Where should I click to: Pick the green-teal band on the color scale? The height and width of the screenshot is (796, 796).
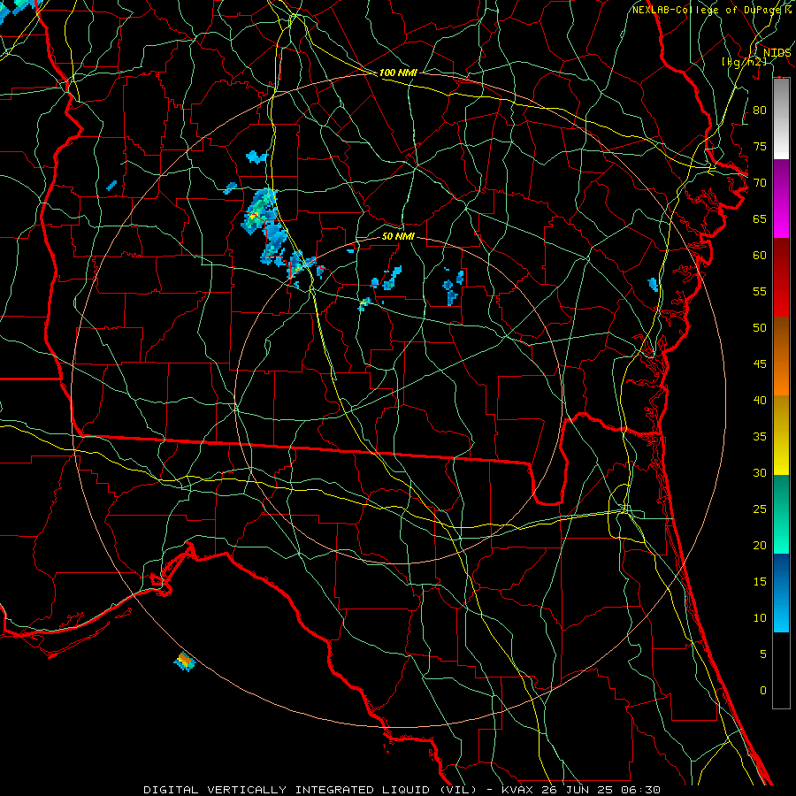click(781, 514)
